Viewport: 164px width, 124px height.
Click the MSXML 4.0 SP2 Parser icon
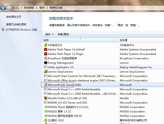[46, 102]
